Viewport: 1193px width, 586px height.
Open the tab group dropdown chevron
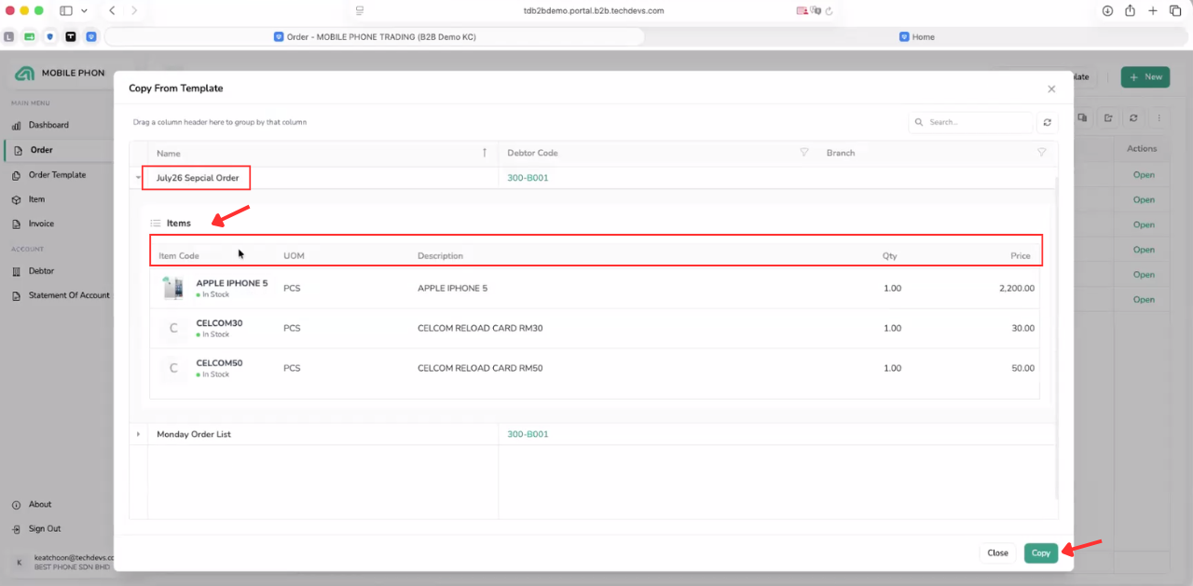(x=85, y=10)
